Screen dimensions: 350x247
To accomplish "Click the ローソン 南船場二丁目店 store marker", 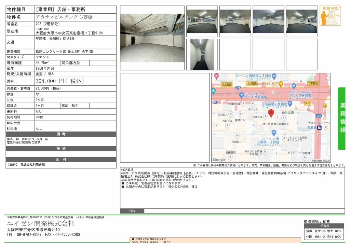I will click(x=274, y=76).
